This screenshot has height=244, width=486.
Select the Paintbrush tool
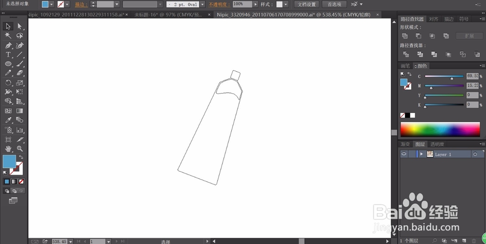[19, 64]
